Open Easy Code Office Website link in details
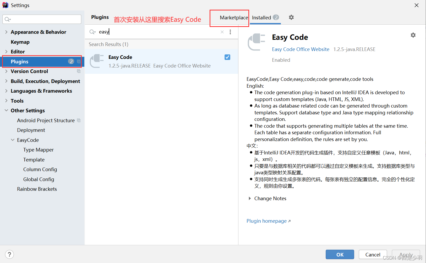Screen dimensions: 426x263 point(301,49)
